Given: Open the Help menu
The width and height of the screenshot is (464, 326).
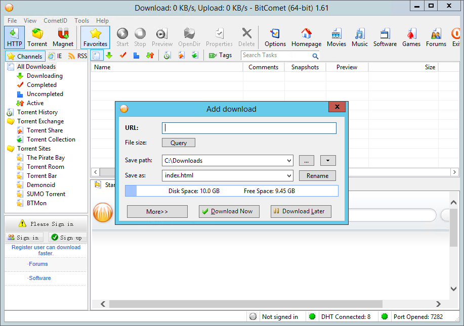Looking at the screenshot, I should [x=102, y=21].
